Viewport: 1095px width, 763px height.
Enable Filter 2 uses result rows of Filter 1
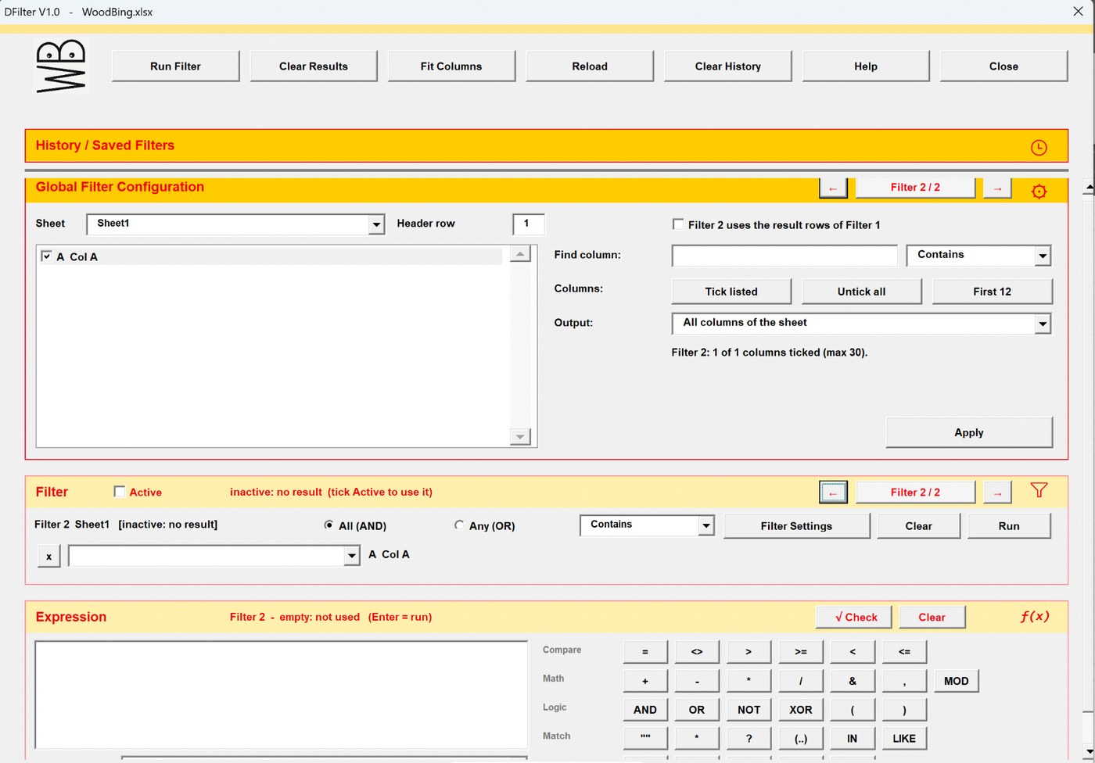(678, 224)
